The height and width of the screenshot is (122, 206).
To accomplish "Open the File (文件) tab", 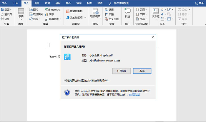I will (4, 3).
